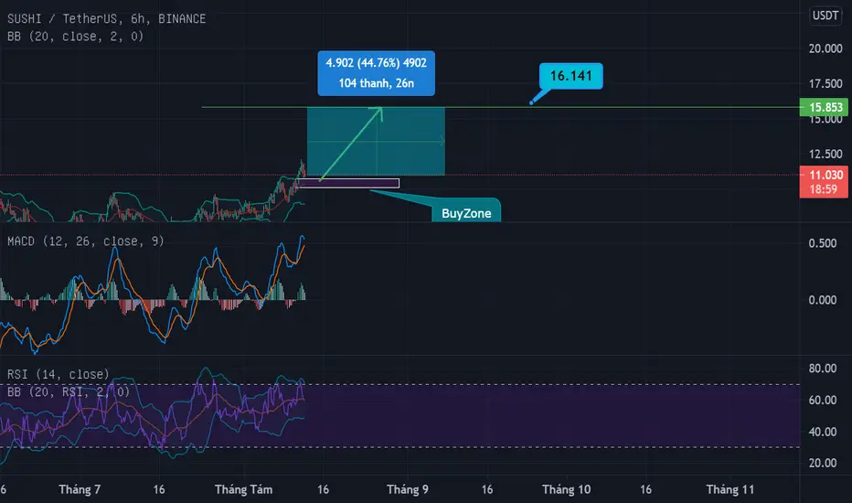Select the MACD (12, 26, close, 9) legend
This screenshot has width=852, height=503.
[x=85, y=241]
